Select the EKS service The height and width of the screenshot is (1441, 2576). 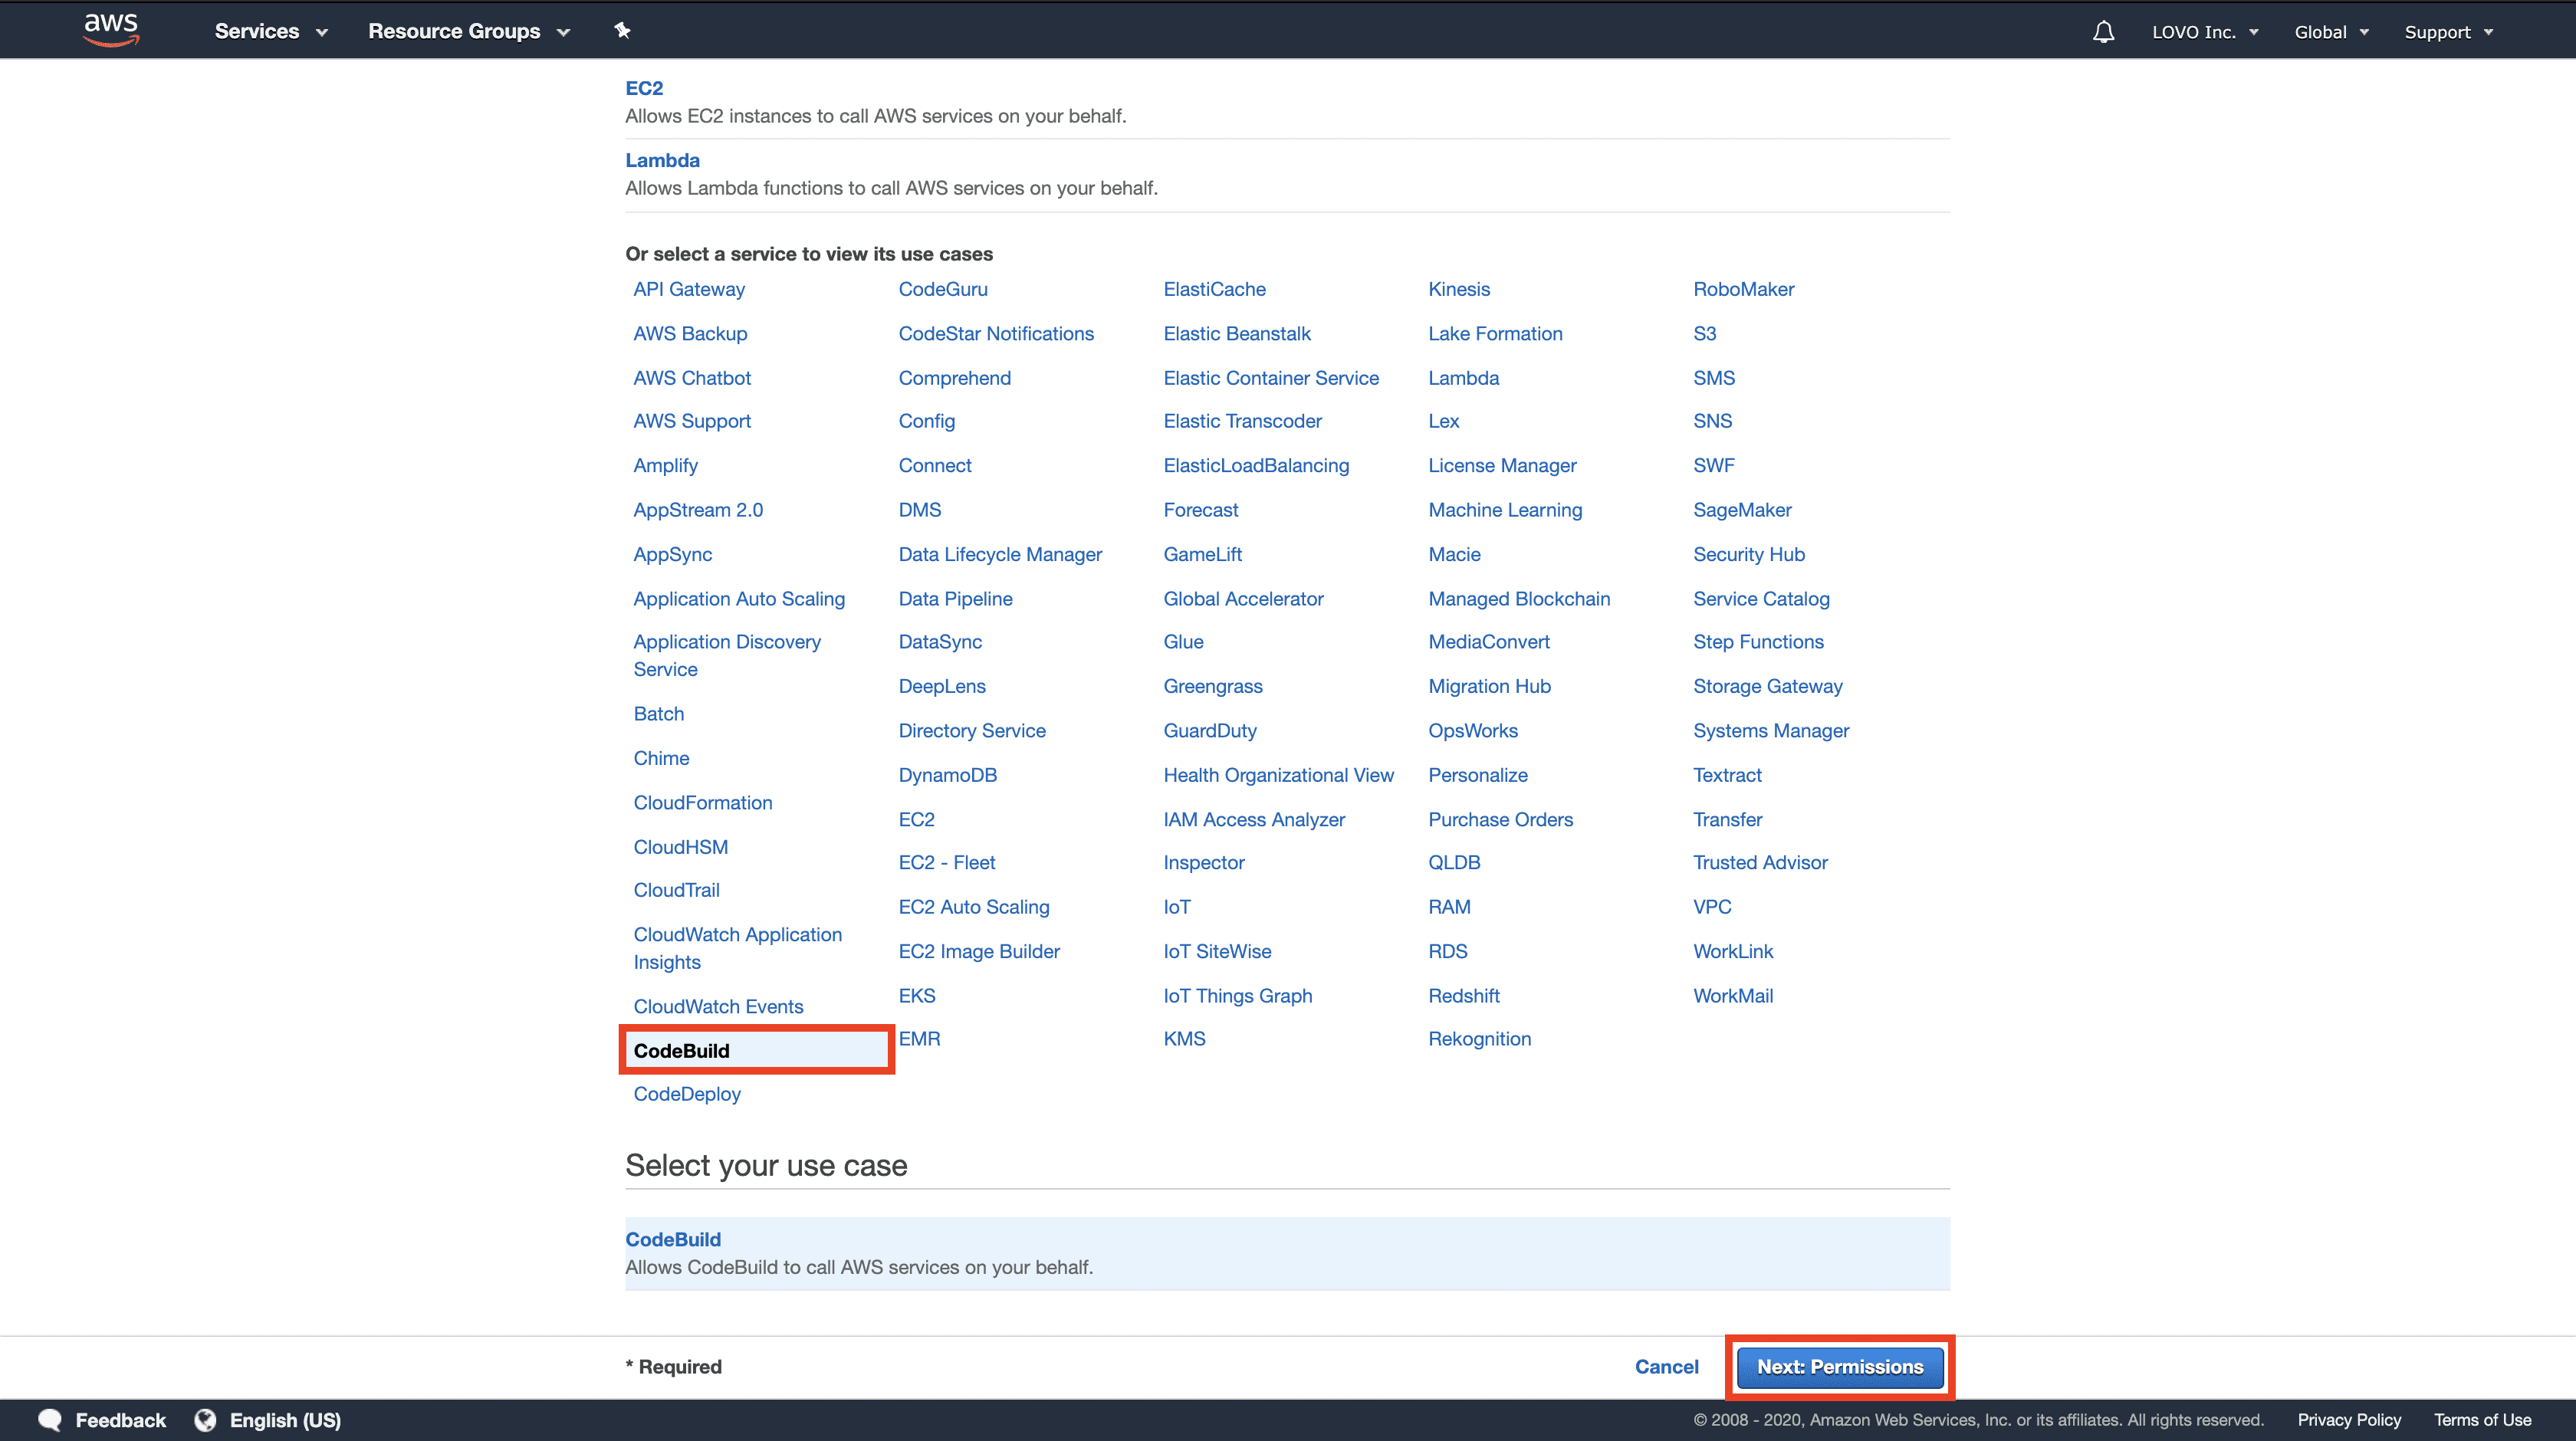click(x=917, y=995)
